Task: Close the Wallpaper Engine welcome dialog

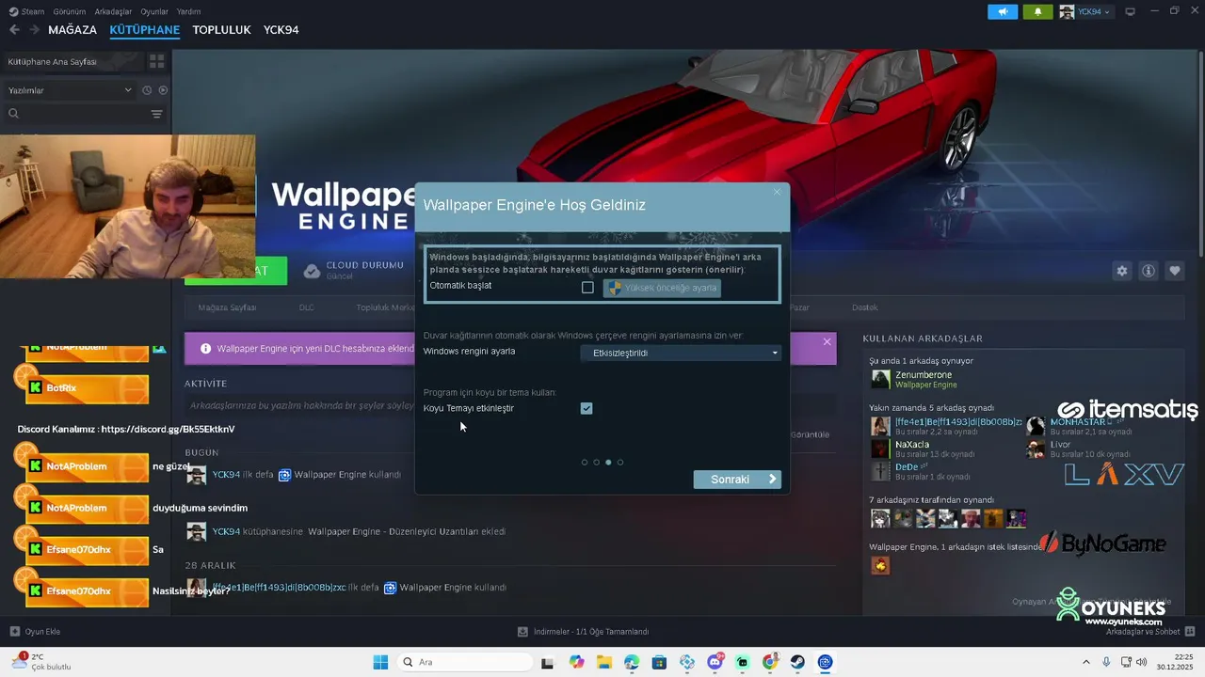Action: coord(777,192)
